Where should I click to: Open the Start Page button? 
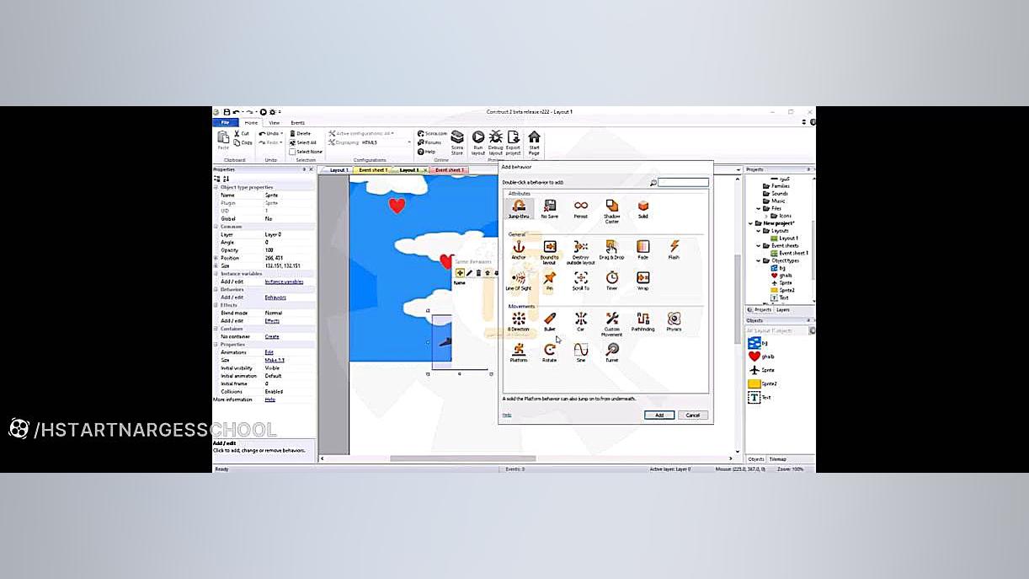pos(534,142)
